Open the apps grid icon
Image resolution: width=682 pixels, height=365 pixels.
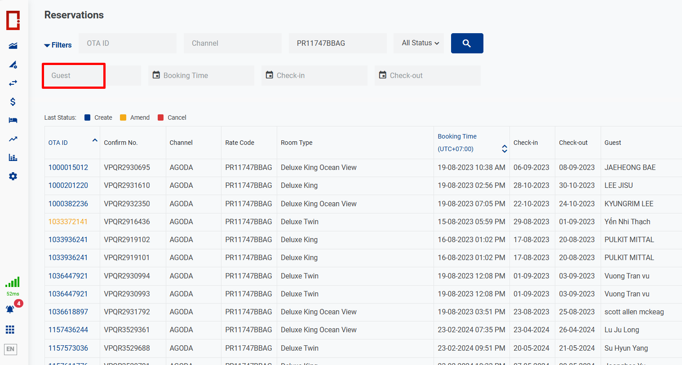pos(10,330)
